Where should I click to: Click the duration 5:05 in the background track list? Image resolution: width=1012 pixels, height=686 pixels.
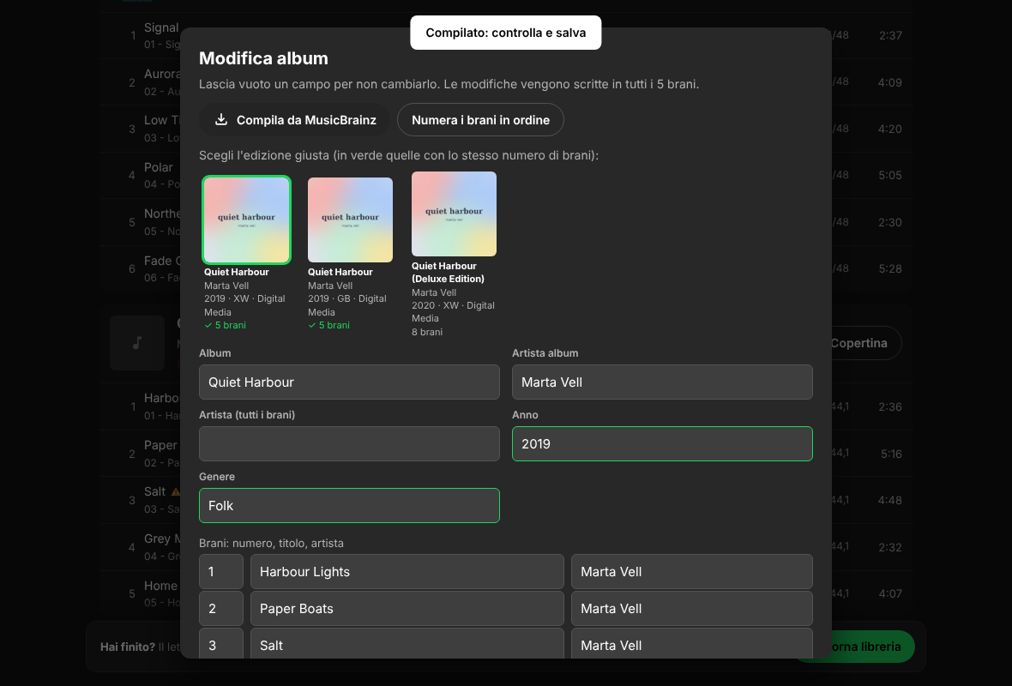890,176
